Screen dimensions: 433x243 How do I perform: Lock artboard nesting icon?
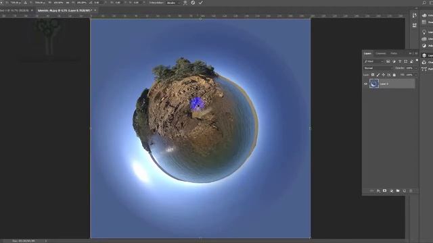(389, 75)
